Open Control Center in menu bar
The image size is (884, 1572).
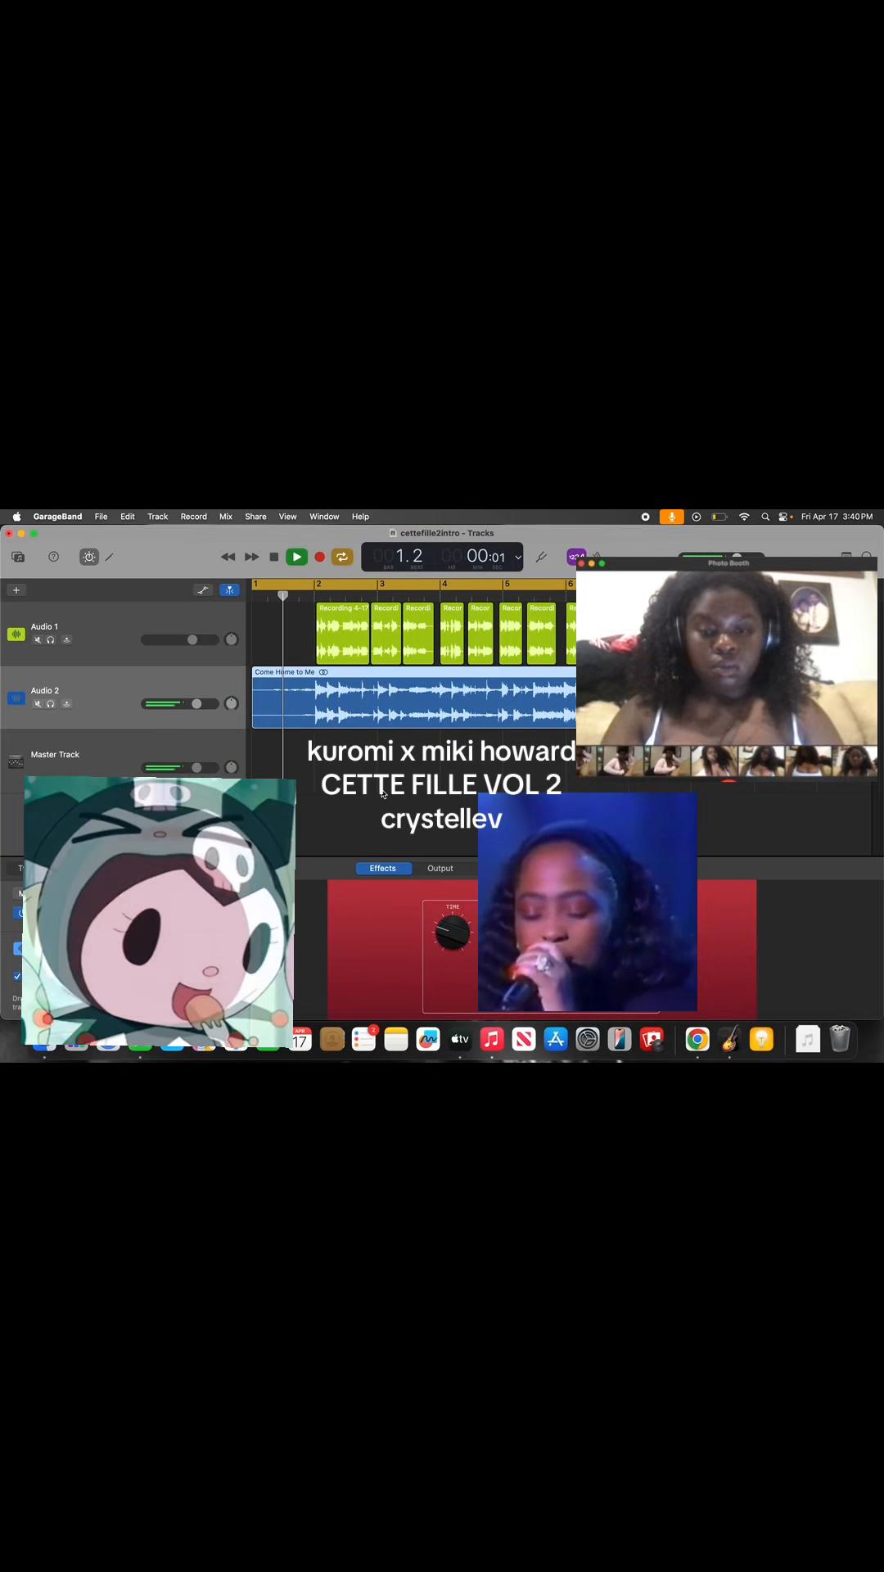(783, 517)
